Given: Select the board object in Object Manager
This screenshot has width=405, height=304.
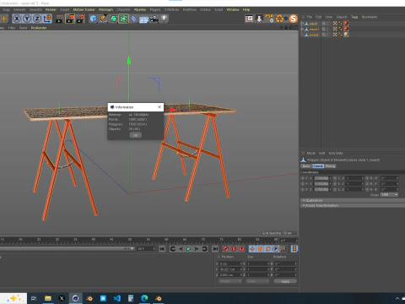Looking at the screenshot, I should (x=314, y=35).
